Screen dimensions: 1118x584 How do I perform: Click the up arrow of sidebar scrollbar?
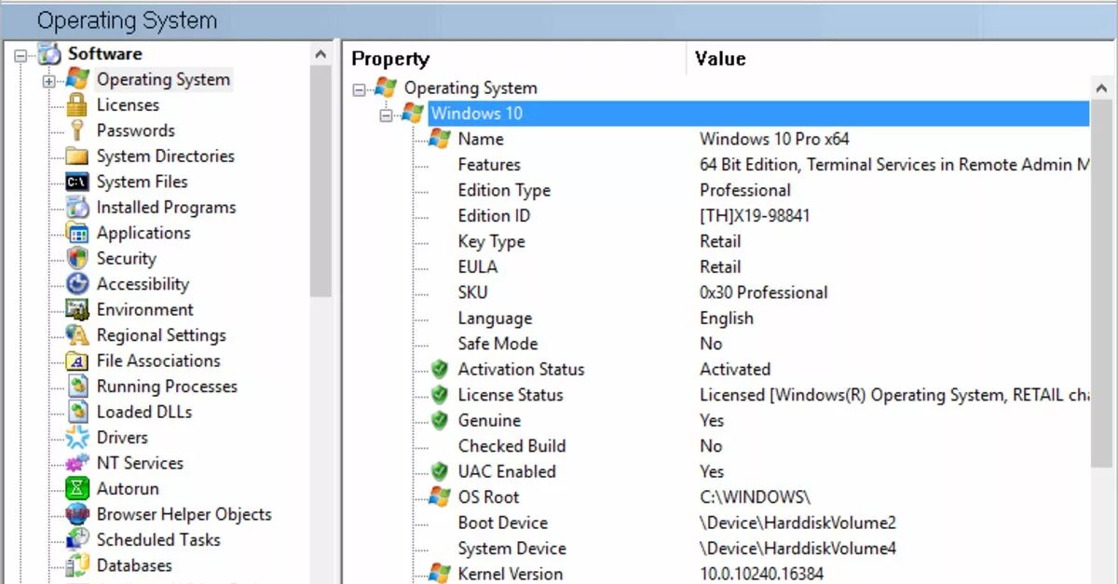point(321,54)
